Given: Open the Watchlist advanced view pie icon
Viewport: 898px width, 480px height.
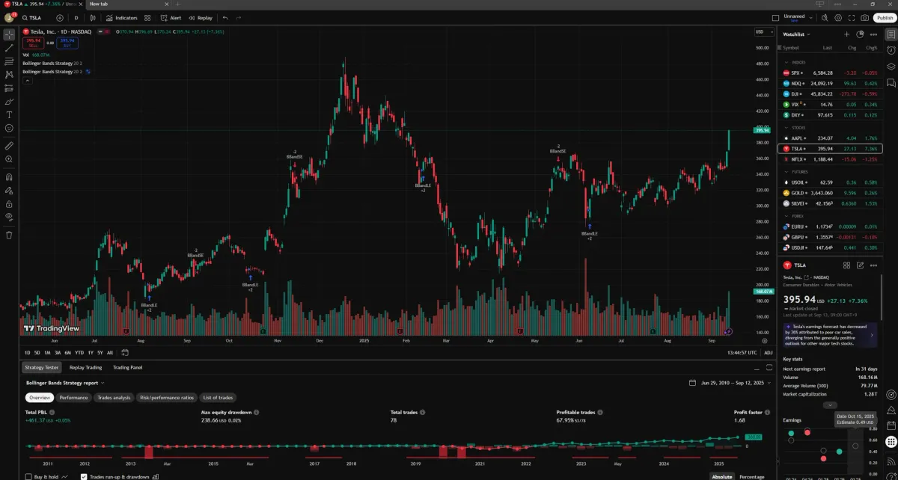Looking at the screenshot, I should (861, 34).
